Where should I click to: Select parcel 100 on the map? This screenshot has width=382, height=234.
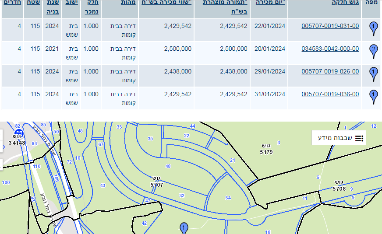(x=6, y=182)
